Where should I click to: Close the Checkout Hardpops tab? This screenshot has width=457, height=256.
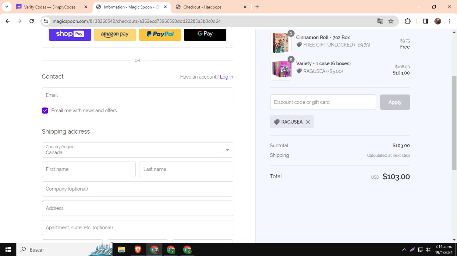pyautogui.click(x=245, y=7)
